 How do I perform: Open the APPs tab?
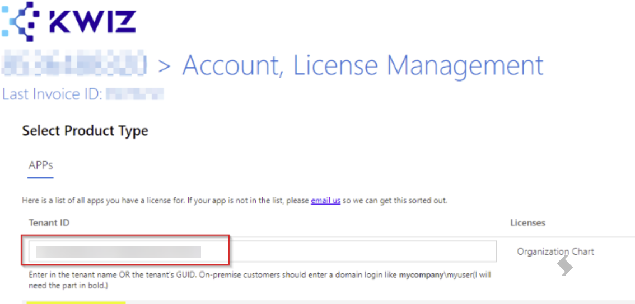click(x=40, y=165)
